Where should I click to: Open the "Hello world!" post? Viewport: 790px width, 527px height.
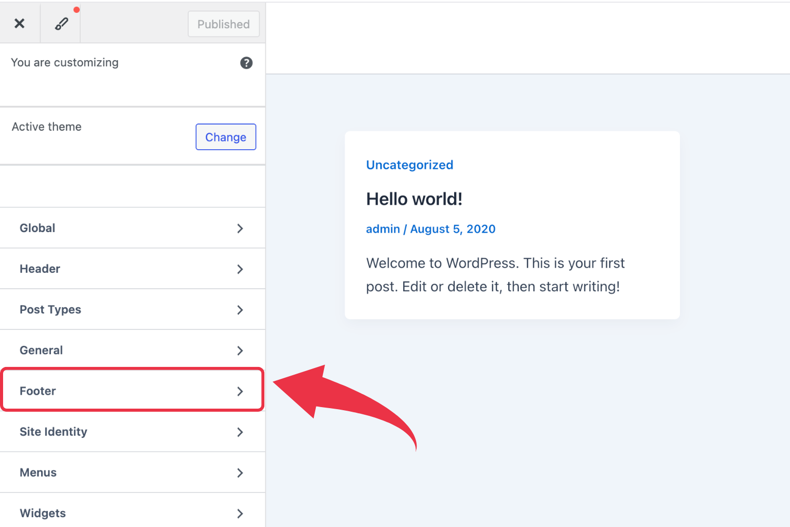click(414, 199)
